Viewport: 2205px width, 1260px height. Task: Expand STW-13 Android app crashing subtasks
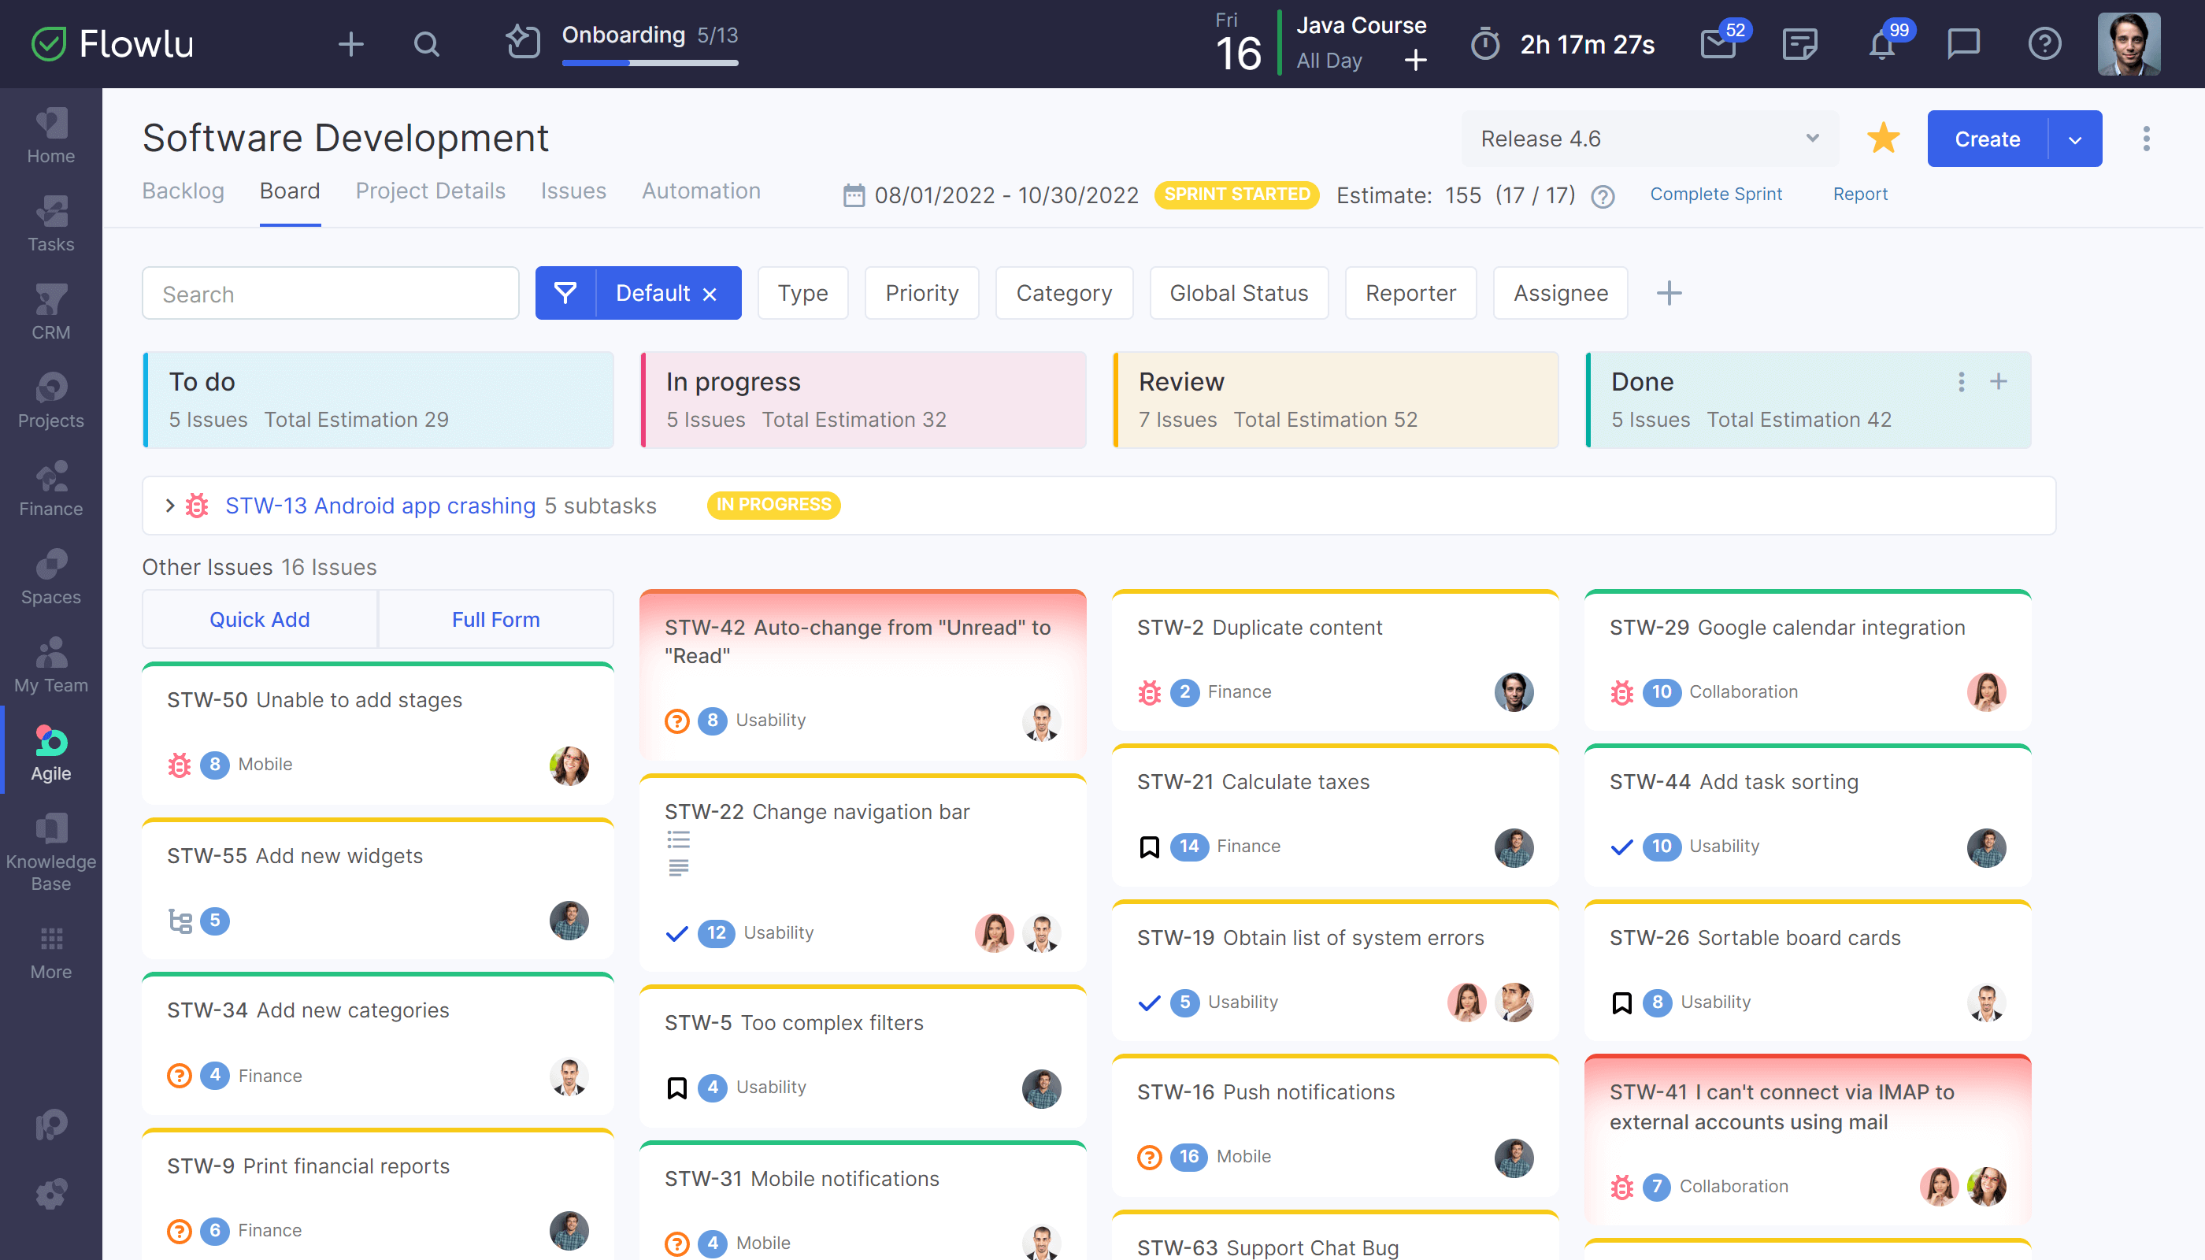point(169,506)
